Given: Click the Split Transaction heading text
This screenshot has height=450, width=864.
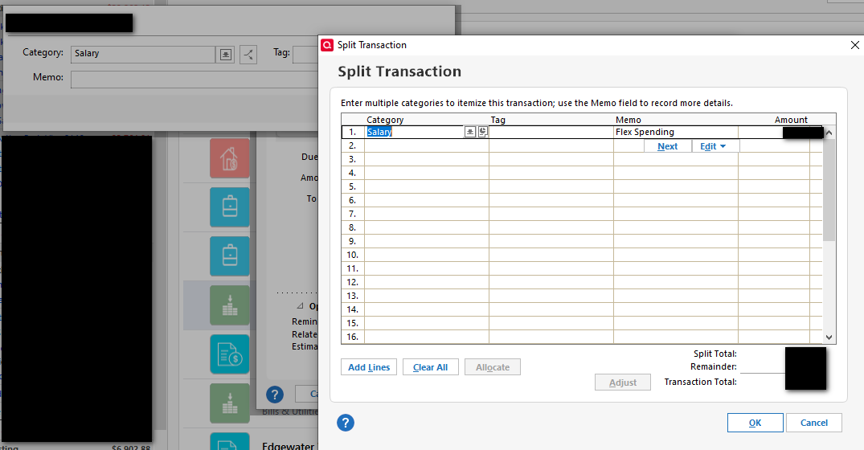Looking at the screenshot, I should 399,72.
